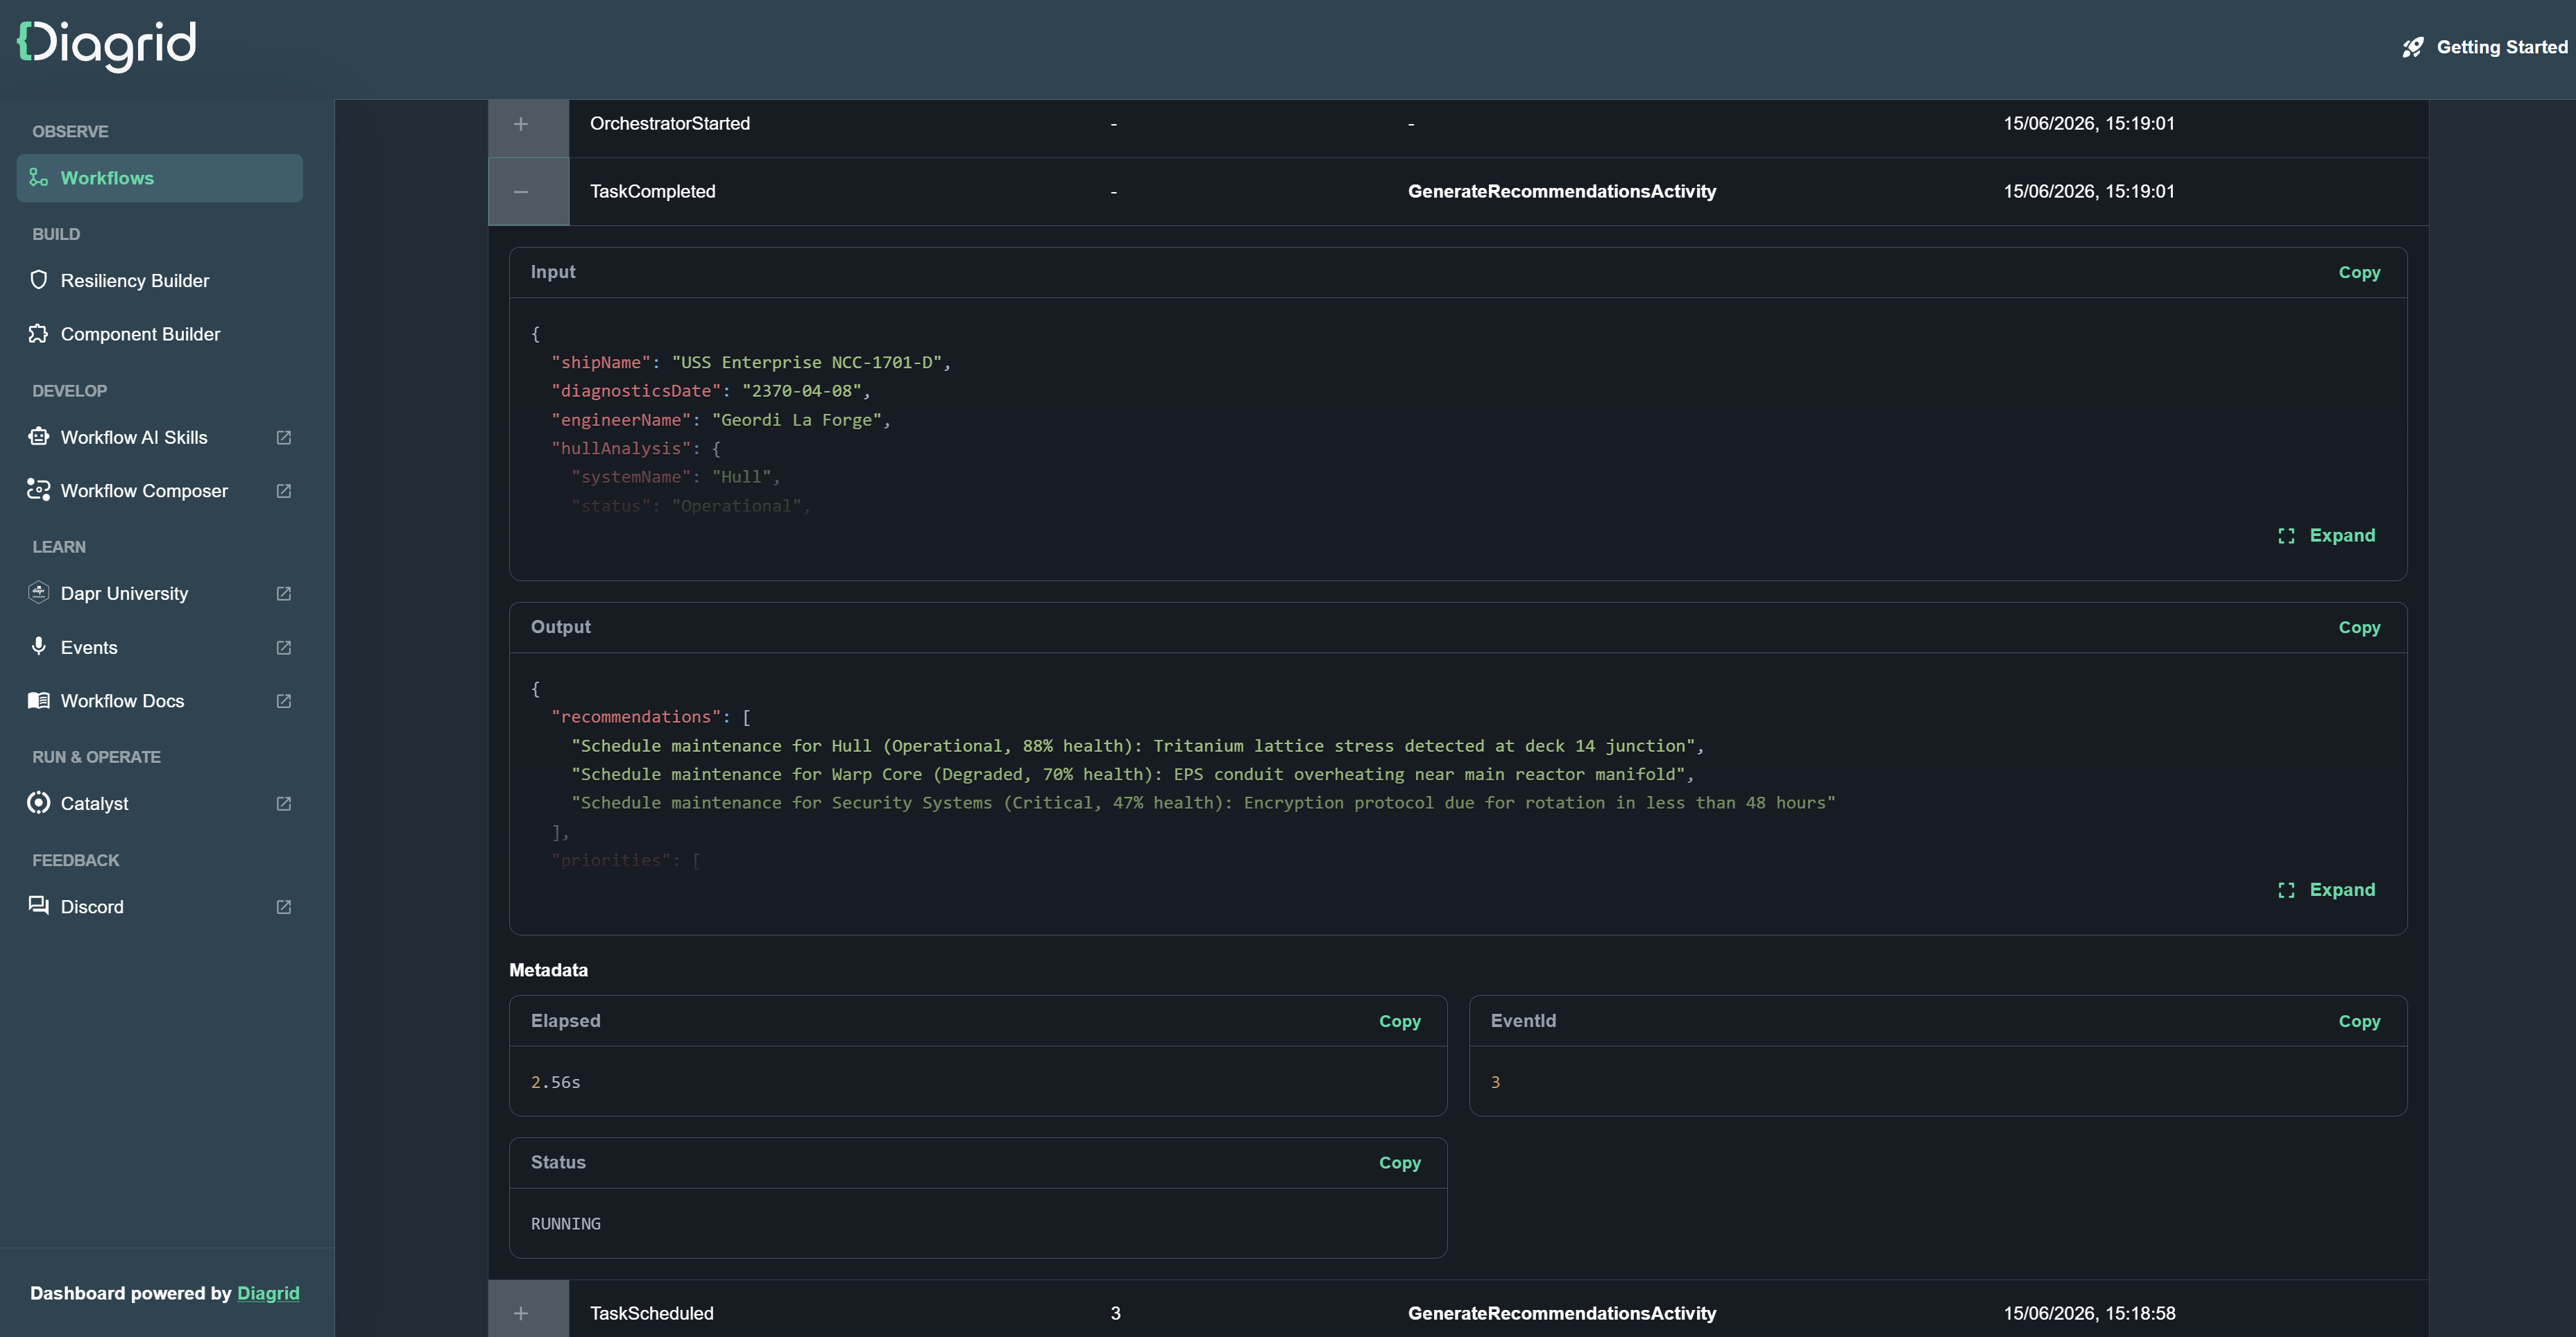The height and width of the screenshot is (1337, 2576).
Task: Click the "diagnosticsDate" line in Input
Action: (x=711, y=390)
